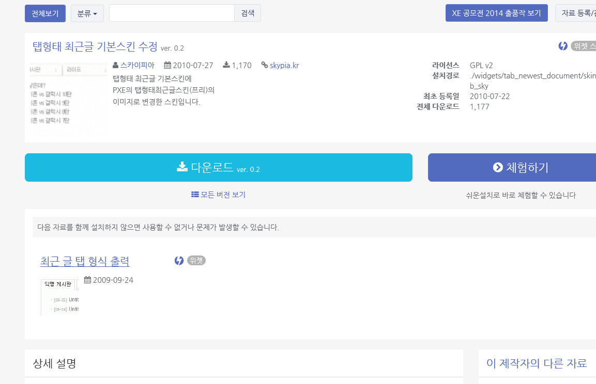Open title 탭형태 최근글 기본스킨 수정
Viewport: 596px width, 384px height.
[x=95, y=46]
